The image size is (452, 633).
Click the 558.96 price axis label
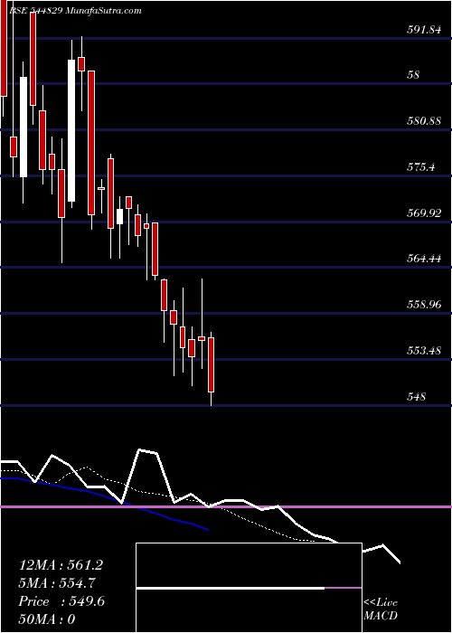tap(423, 305)
